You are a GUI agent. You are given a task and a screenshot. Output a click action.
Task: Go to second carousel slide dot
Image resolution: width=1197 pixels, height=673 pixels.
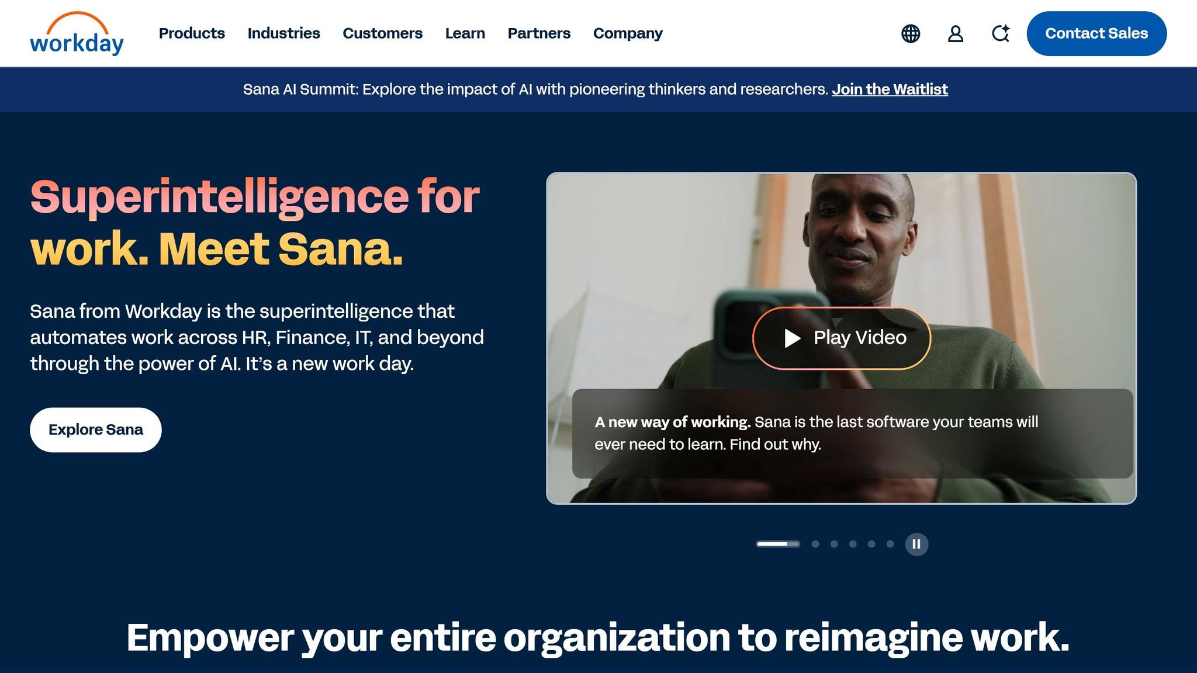815,544
